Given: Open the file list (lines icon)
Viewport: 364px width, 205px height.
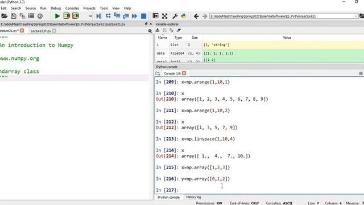Looking at the screenshot, I should pyautogui.click(x=31, y=16).
